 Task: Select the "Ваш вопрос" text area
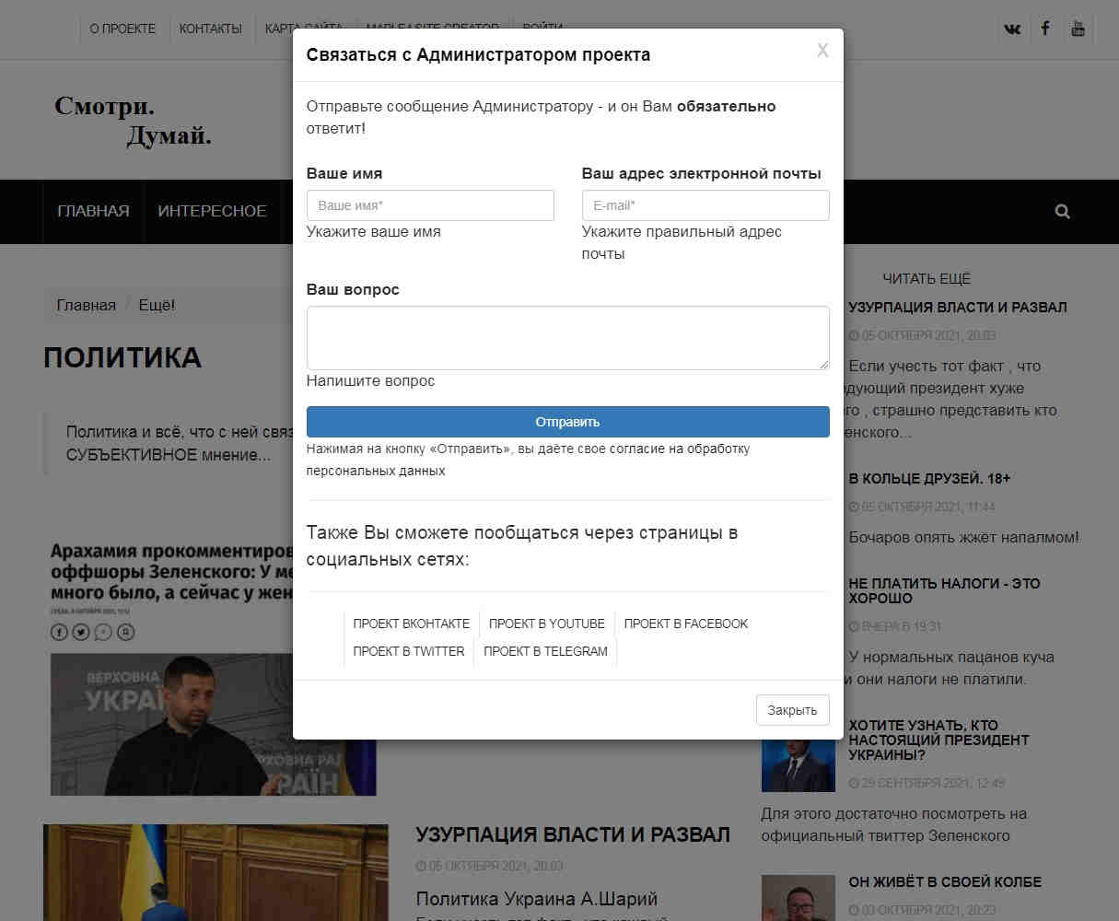[x=567, y=338]
